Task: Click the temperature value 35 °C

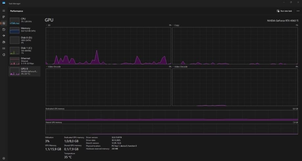Action: click(x=68, y=157)
